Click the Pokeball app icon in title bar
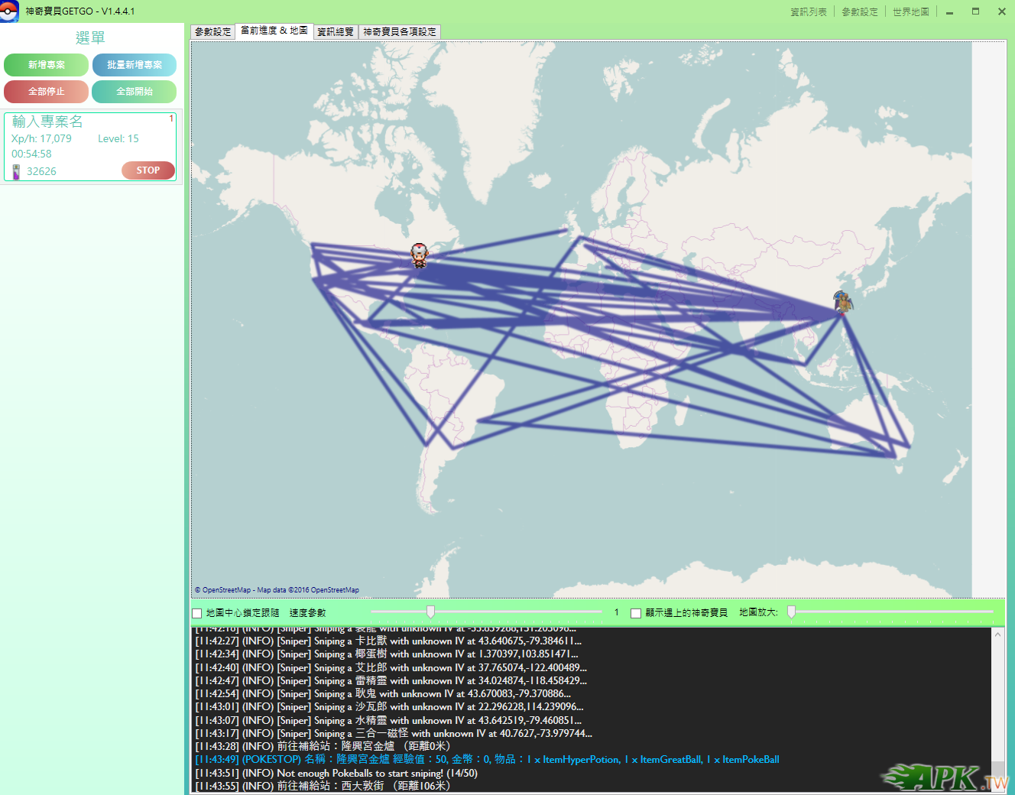The image size is (1015, 795). point(9,11)
